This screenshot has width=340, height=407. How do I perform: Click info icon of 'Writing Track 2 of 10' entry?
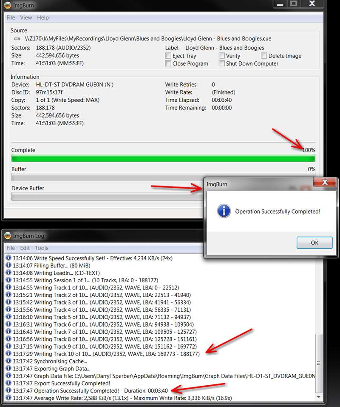tap(8, 295)
